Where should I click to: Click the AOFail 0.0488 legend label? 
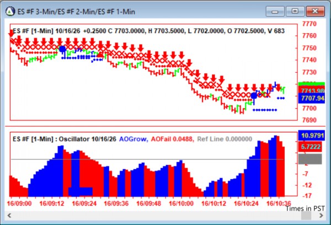point(172,139)
